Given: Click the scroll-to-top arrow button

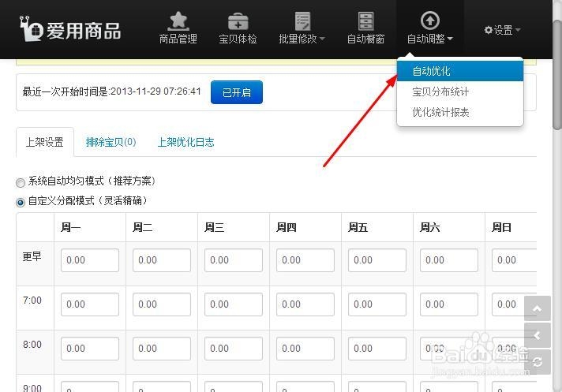Looking at the screenshot, I should 538,308.
